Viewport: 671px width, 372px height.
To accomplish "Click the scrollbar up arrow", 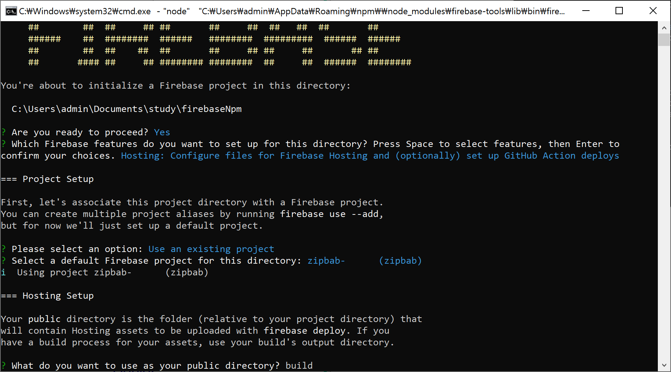I will [x=664, y=28].
